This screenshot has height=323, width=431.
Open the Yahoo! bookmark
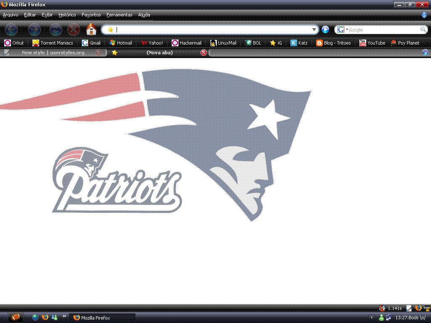152,43
